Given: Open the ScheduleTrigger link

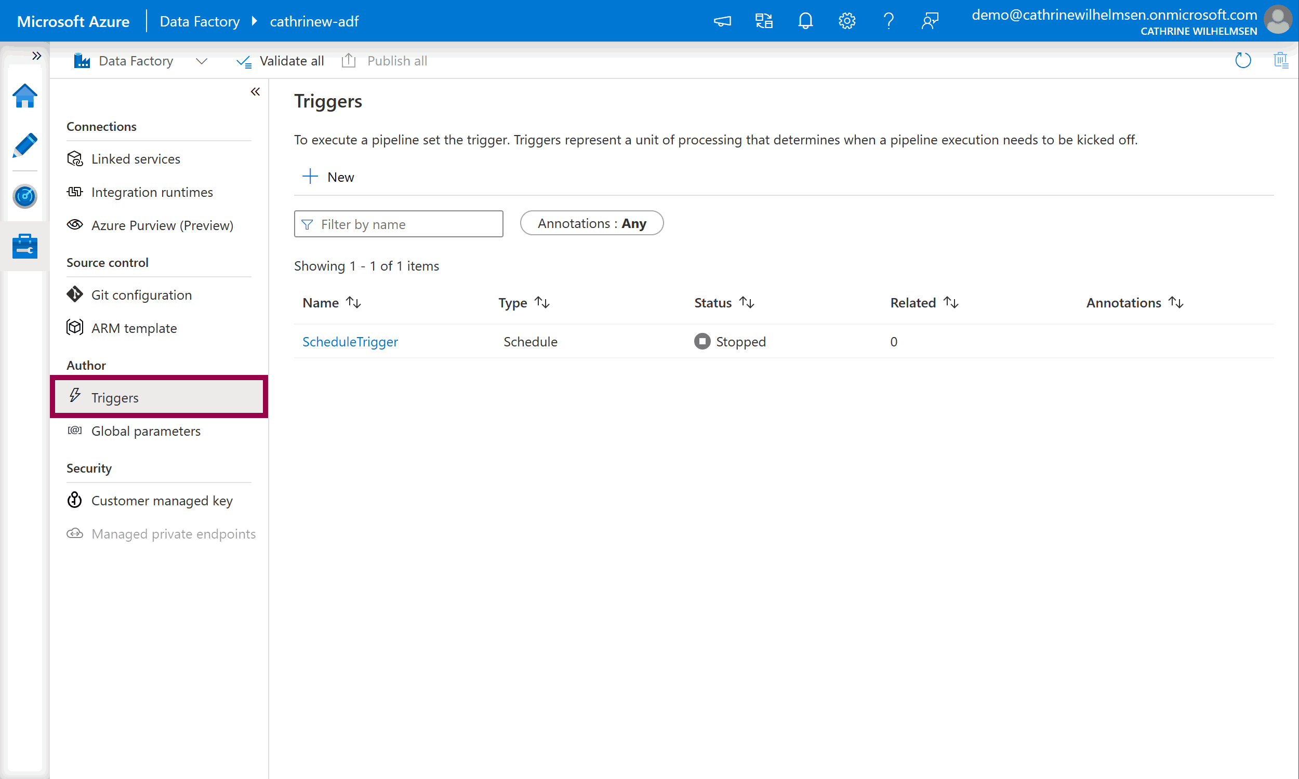Looking at the screenshot, I should [350, 342].
